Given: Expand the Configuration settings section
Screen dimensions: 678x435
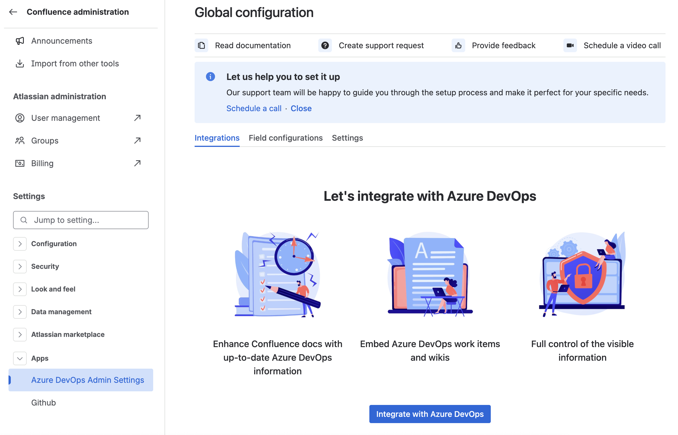Looking at the screenshot, I should tap(20, 244).
